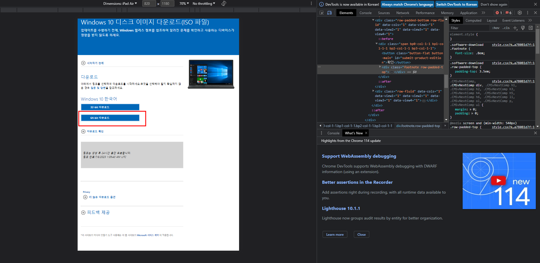Open the No throttling dropdown

pos(204,4)
